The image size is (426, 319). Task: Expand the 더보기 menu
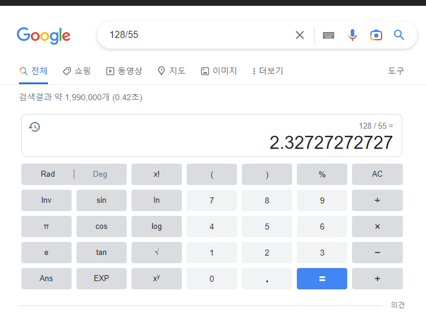coord(268,71)
